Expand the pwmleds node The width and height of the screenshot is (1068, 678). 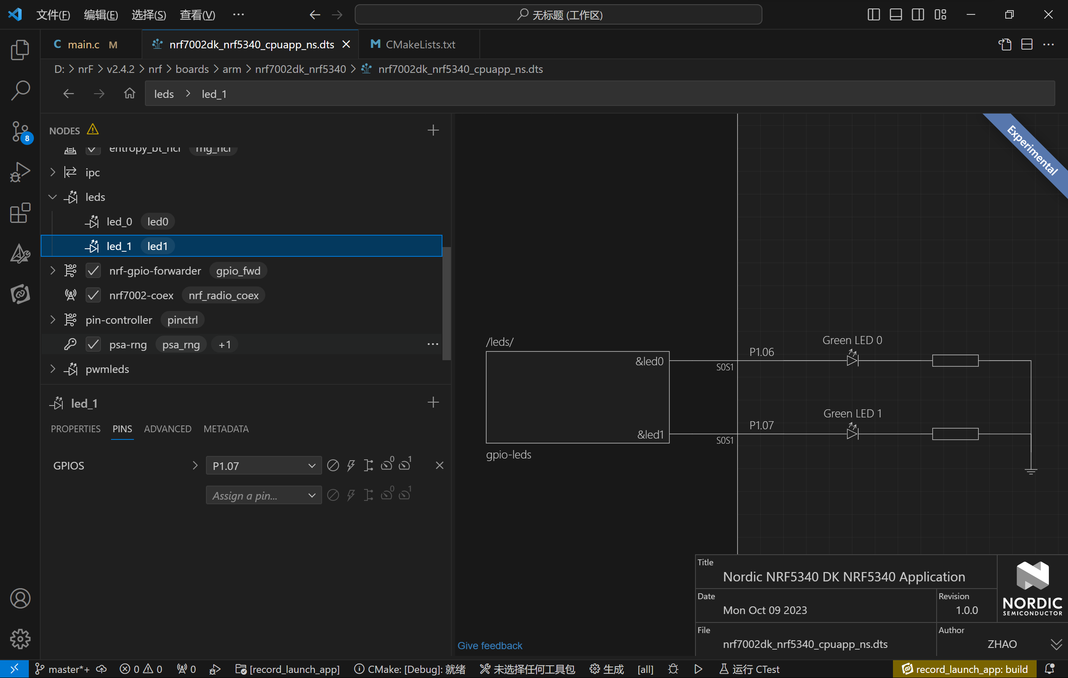point(53,369)
